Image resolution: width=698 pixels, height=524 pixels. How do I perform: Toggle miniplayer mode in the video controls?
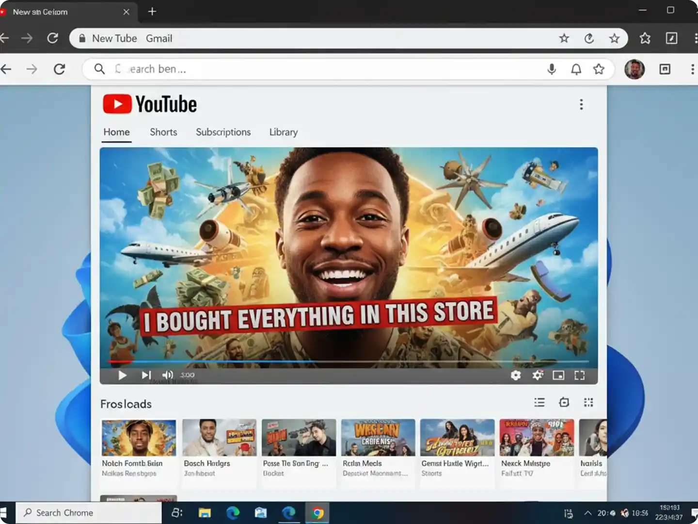pos(558,375)
